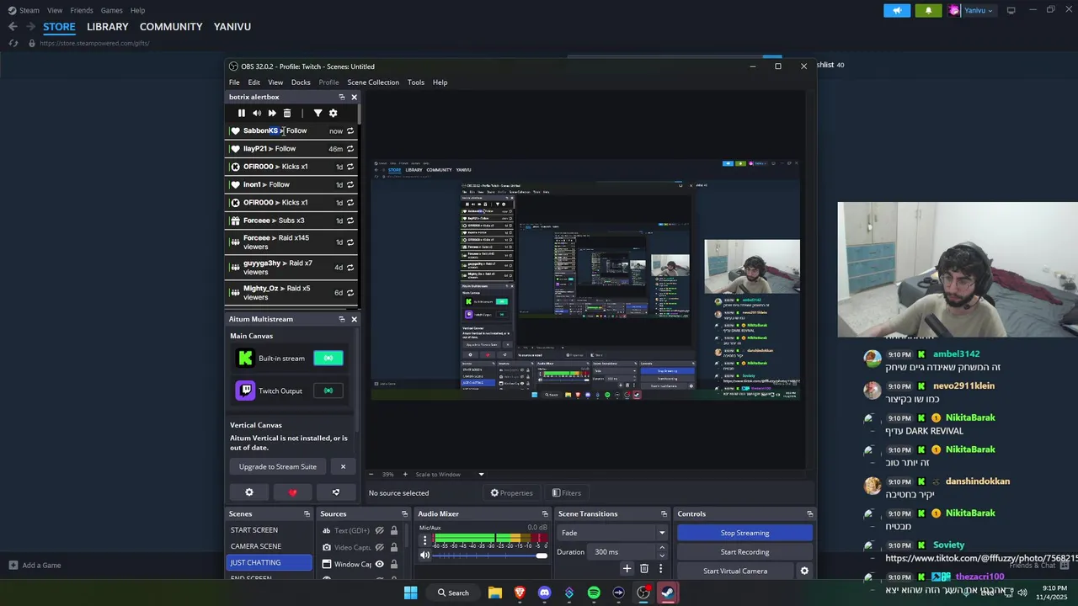This screenshot has height=606, width=1078.
Task: Replay the SabbonKS Follow alert
Action: [350, 130]
